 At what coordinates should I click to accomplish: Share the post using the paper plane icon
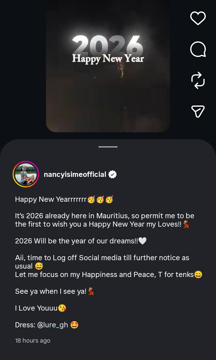click(x=198, y=112)
